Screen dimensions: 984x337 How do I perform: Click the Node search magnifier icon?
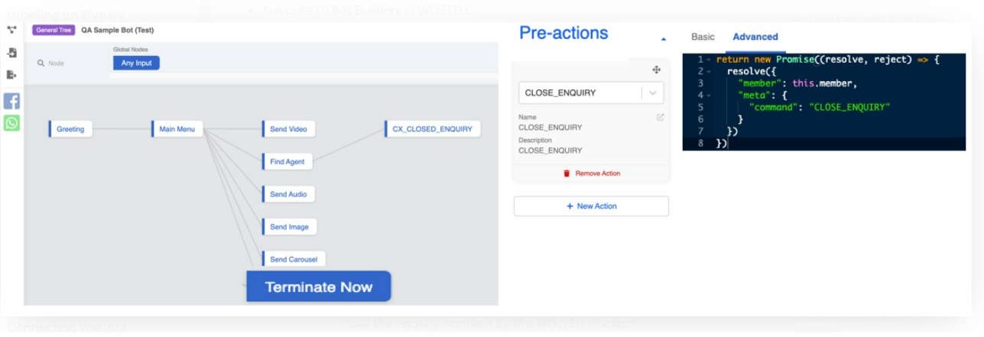[x=41, y=63]
